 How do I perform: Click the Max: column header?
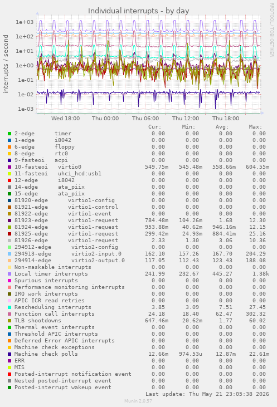[255, 127]
